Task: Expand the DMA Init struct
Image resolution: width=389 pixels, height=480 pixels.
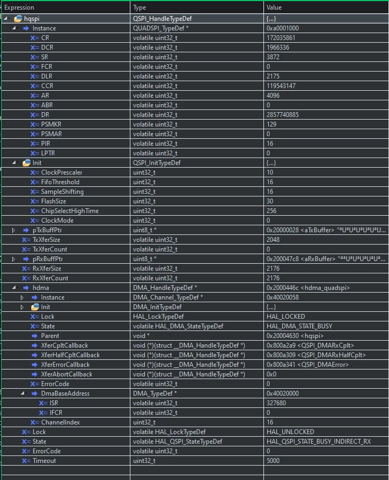Action: [x=22, y=306]
